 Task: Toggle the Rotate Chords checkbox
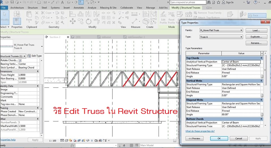[20, 60]
